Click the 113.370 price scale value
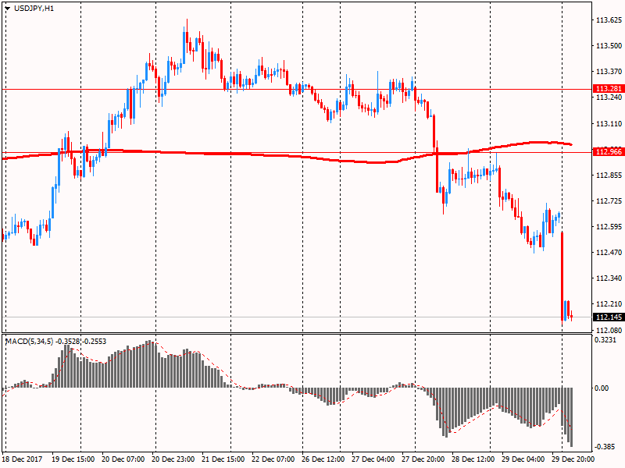The image size is (625, 468). (609, 72)
